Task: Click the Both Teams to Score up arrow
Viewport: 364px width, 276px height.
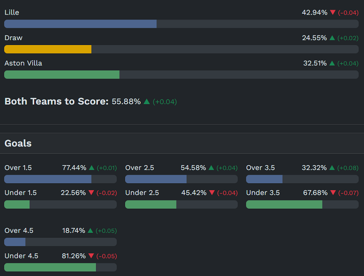Action: tap(147, 102)
